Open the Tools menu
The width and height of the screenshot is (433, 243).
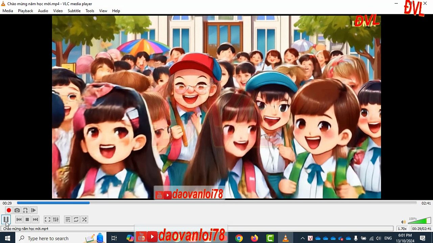click(90, 11)
